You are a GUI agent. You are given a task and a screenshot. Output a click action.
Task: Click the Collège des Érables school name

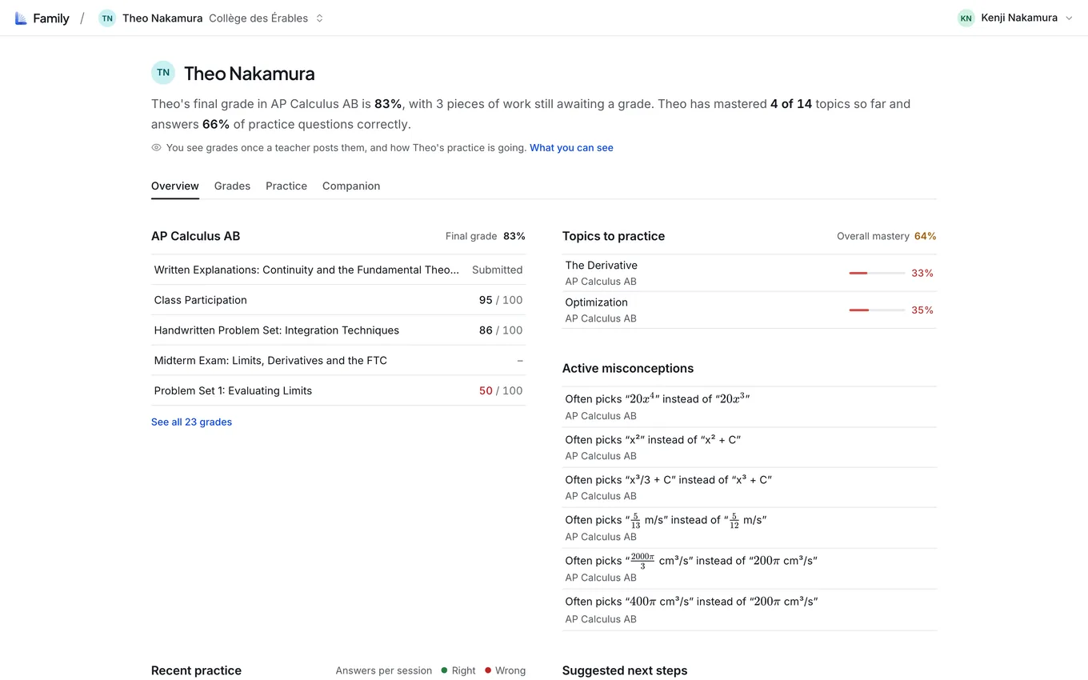258,18
